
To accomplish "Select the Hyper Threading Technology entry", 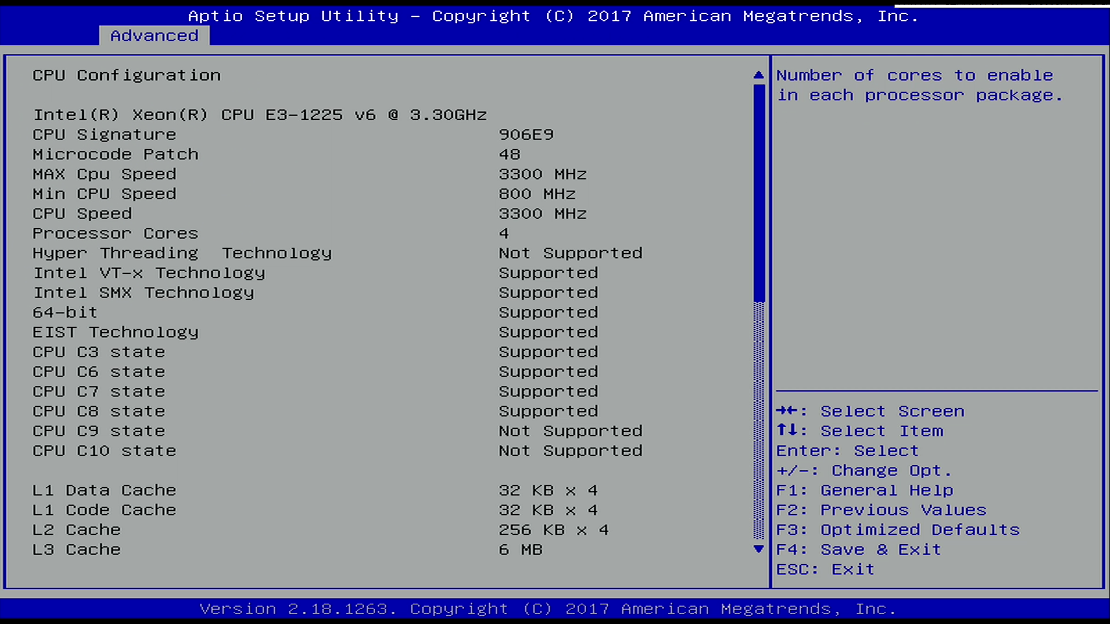I will pyautogui.click(x=182, y=253).
